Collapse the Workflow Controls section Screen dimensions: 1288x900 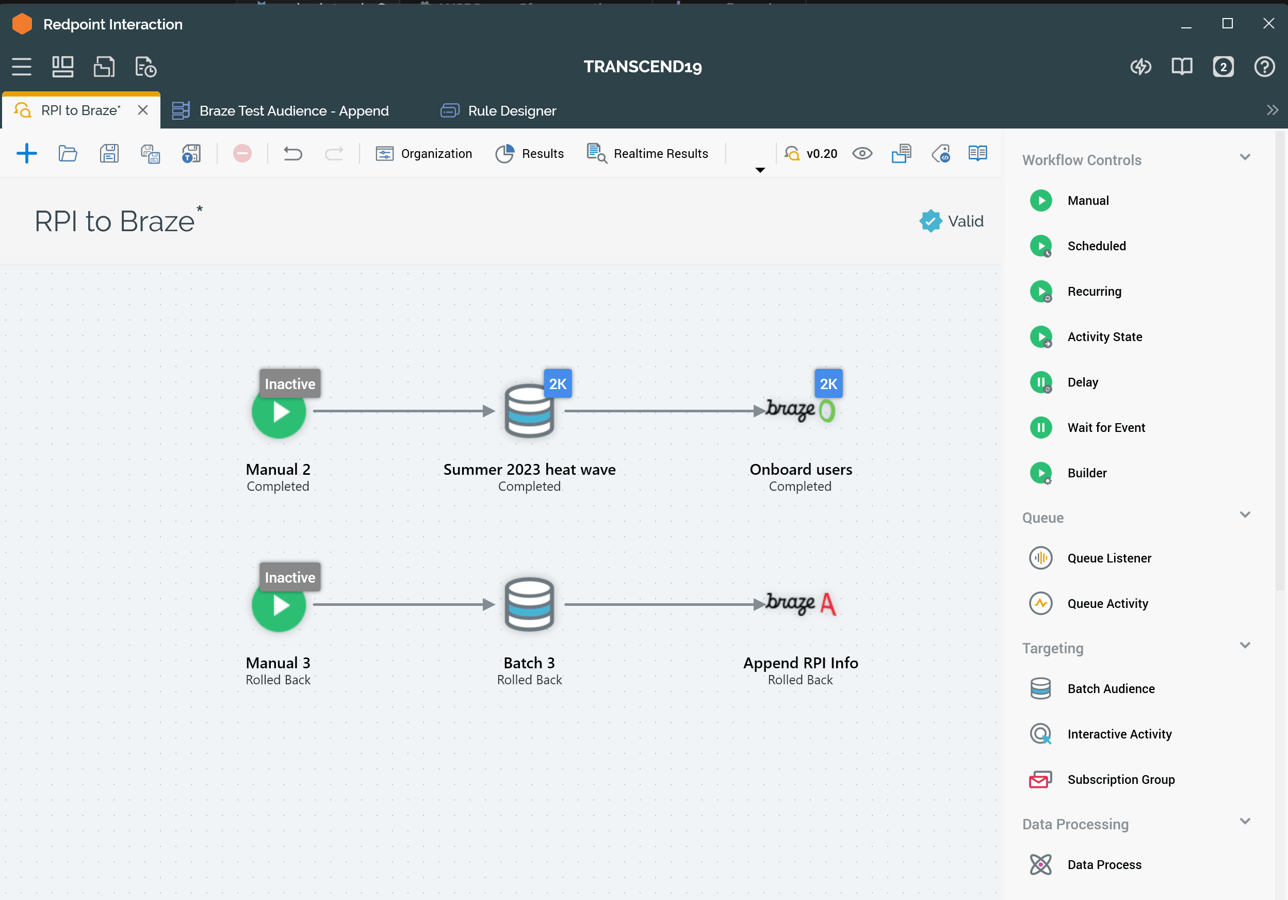[x=1244, y=158]
